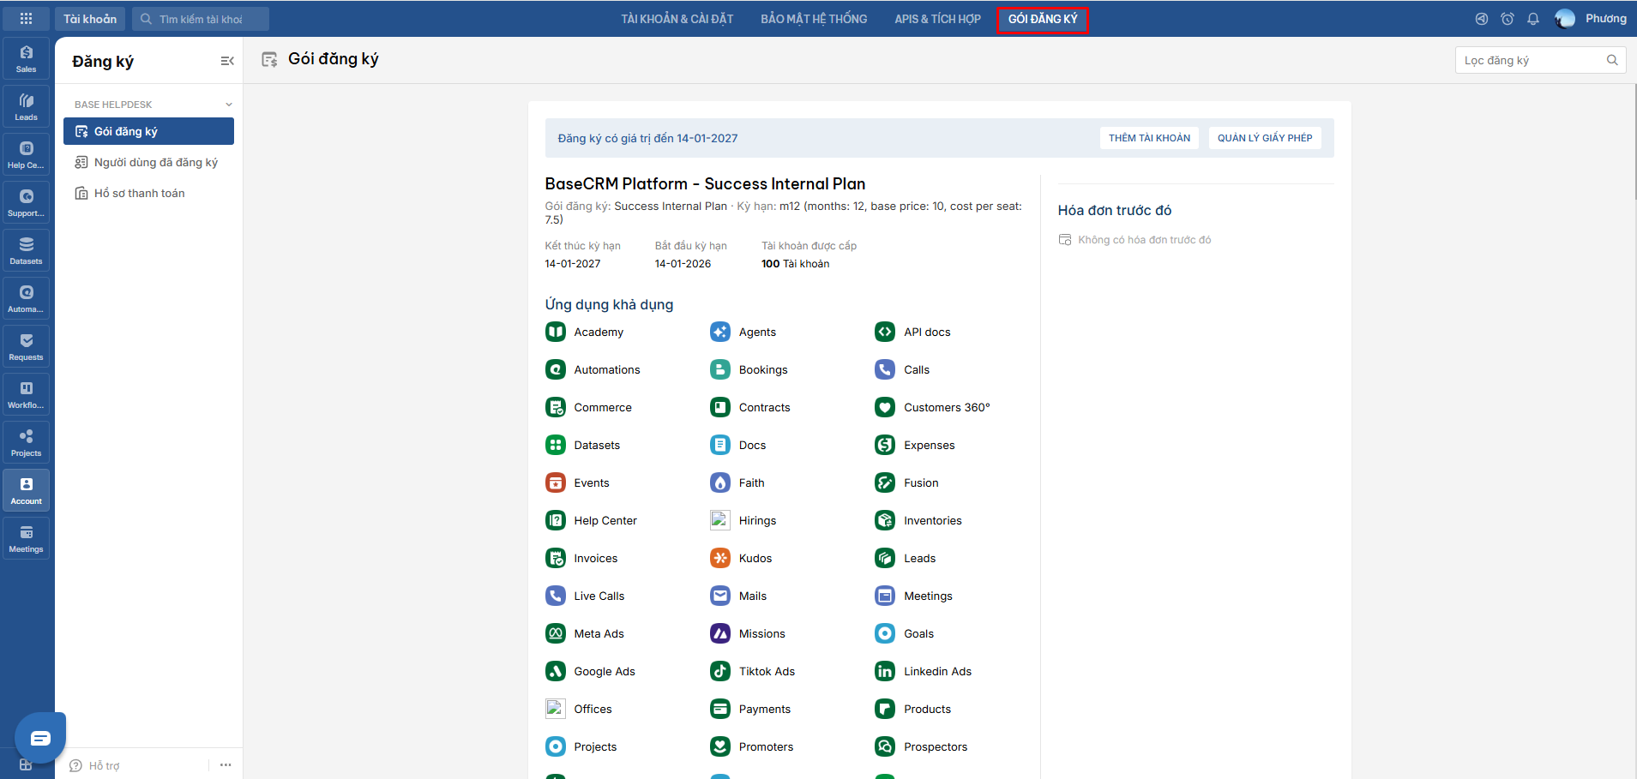Open Datasets app in left sidebar
Viewport: 1637px width, 779px height.
pos(27,250)
